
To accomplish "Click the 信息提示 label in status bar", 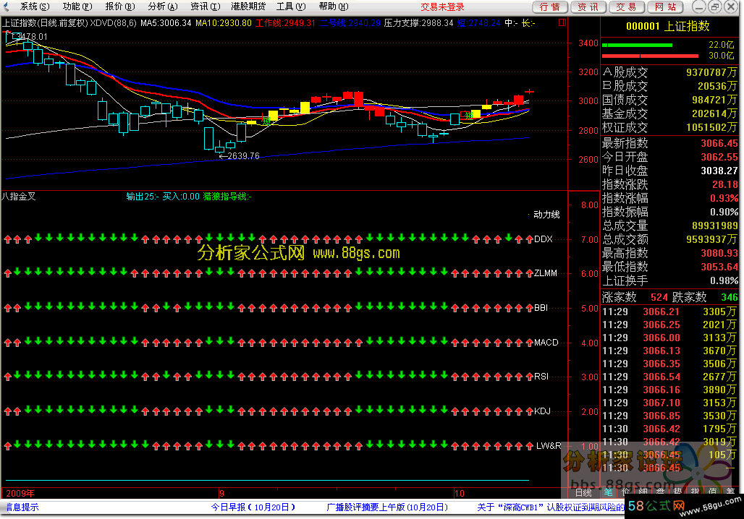I will point(22,507).
